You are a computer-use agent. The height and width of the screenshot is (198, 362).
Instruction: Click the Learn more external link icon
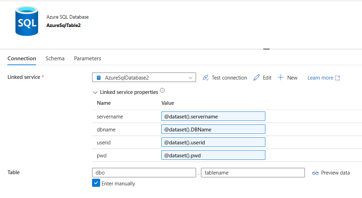[337, 78]
